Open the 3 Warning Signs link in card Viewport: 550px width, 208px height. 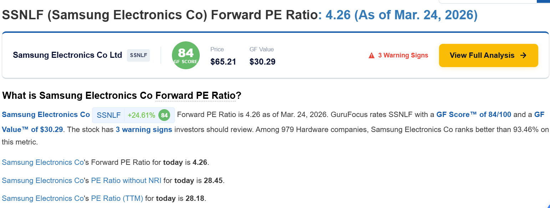pos(403,55)
